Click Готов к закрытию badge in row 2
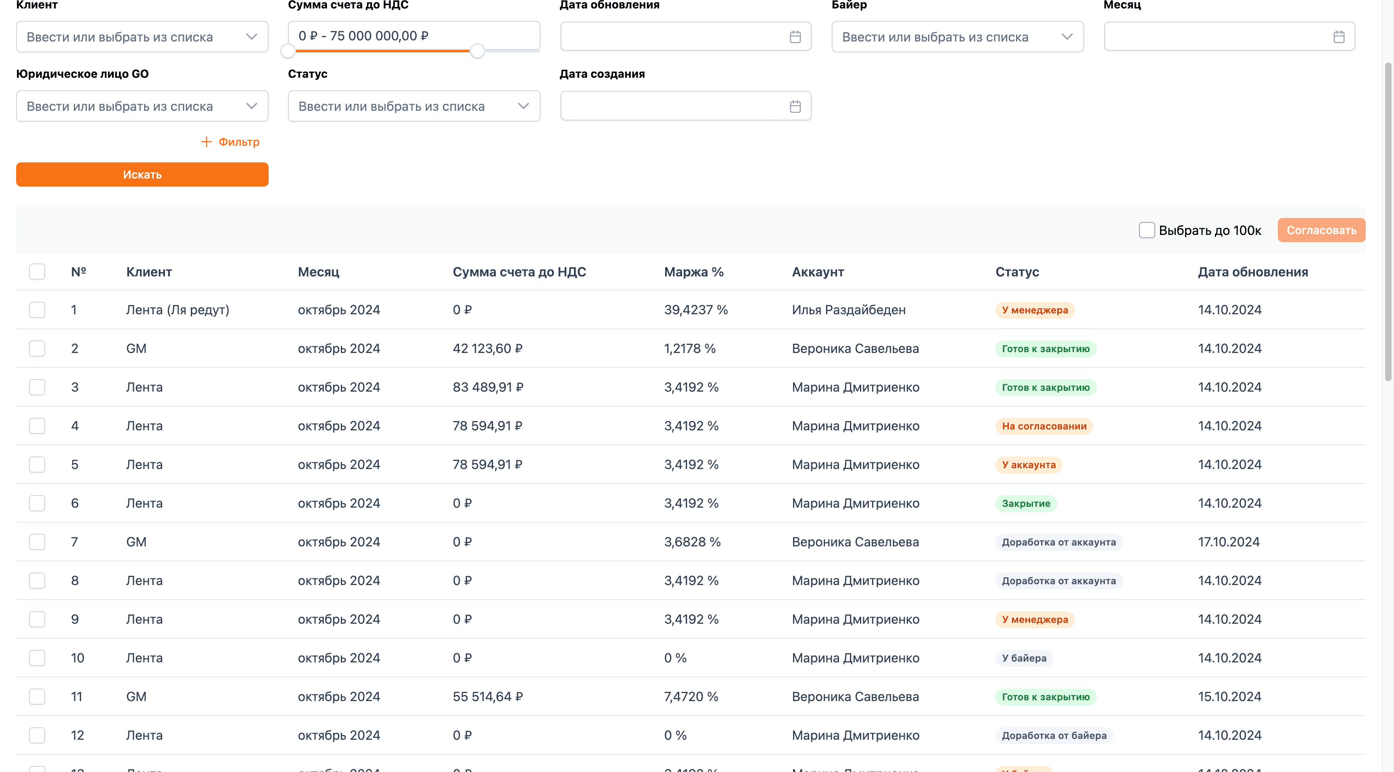The image size is (1394, 772). [1045, 349]
